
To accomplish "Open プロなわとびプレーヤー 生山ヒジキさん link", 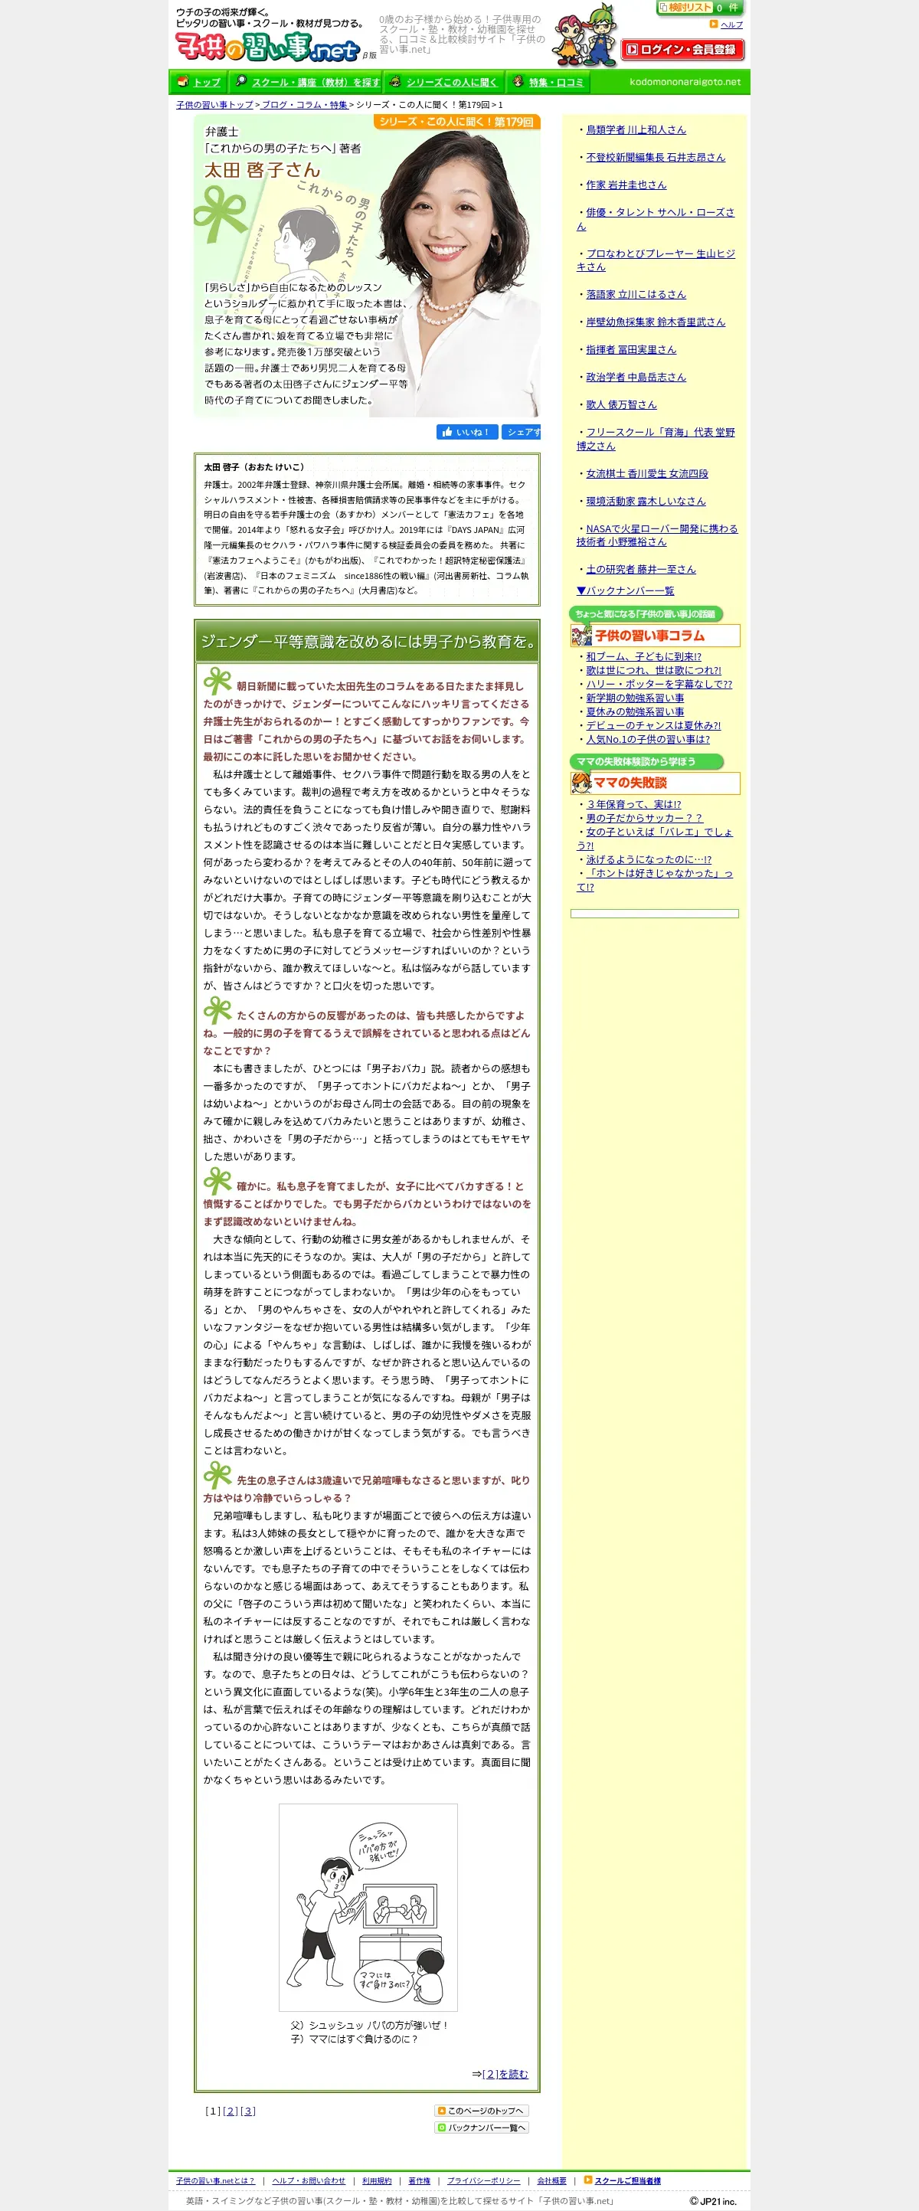I will (656, 260).
